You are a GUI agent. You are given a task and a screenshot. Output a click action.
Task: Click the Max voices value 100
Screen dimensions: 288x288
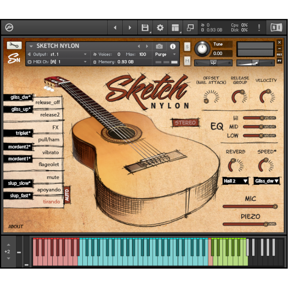point(142,54)
